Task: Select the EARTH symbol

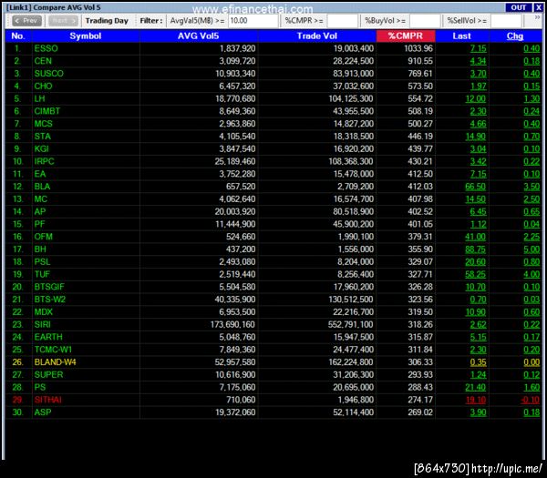Action: [x=48, y=337]
